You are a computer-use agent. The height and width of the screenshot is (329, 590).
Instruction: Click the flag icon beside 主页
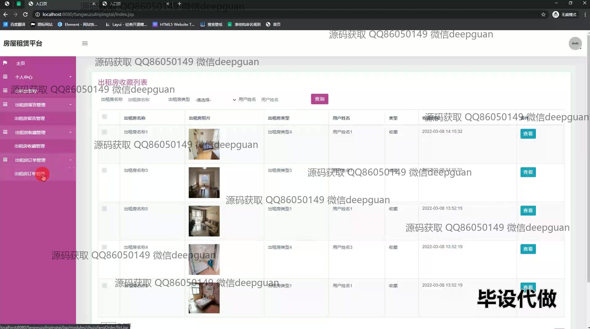[x=5, y=63]
